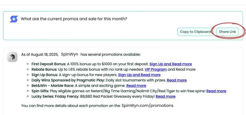Click the Daily Wins Sponsored by Pragmatic Play label
Screen dimensions: 246x115
click(68, 80)
